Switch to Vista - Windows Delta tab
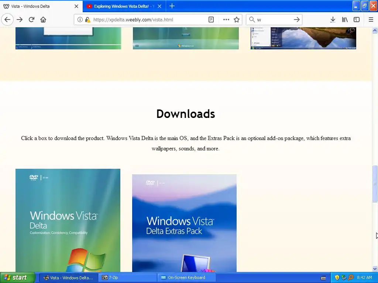Viewport: 378px width, 283px height. coord(41,6)
